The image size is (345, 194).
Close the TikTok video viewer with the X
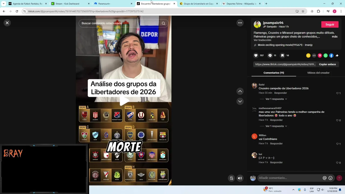click(x=7, y=23)
